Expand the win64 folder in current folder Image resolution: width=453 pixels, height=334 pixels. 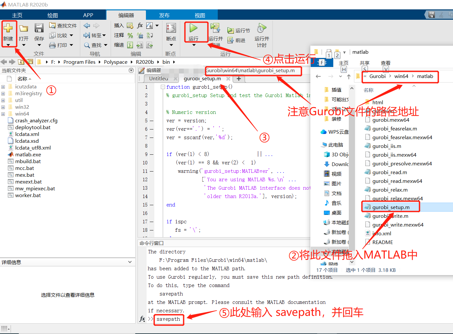click(x=3, y=114)
